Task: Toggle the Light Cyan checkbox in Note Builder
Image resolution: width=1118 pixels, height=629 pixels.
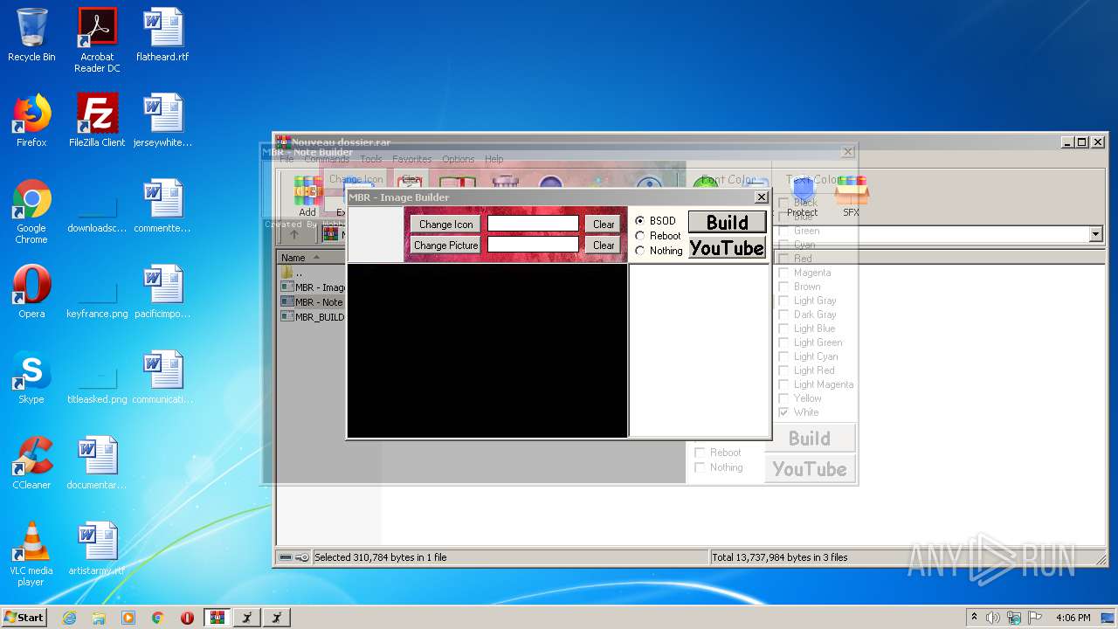Action: pyautogui.click(x=783, y=356)
